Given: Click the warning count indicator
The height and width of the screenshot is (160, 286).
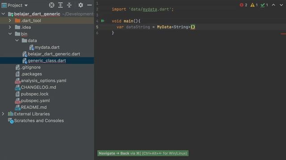Looking at the screenshot, I should [254, 5].
